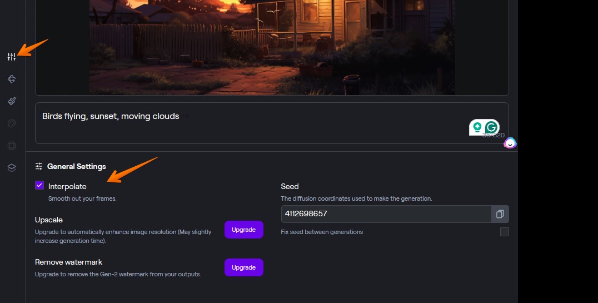Viewport: 598px width, 303px height.
Task: Click the Grammarly G icon
Action: coord(491,127)
